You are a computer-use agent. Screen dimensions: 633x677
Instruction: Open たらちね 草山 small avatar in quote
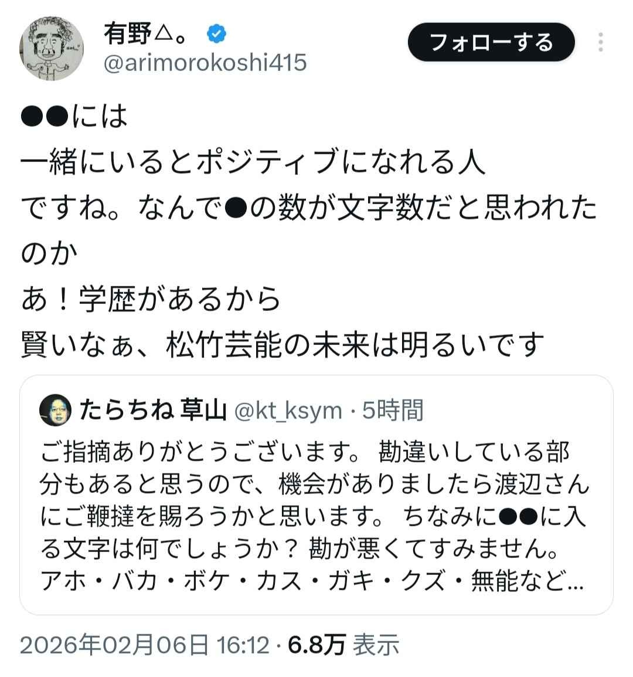click(55, 410)
